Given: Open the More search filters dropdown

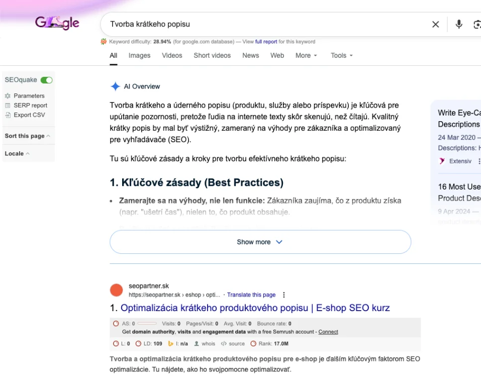Looking at the screenshot, I should pyautogui.click(x=306, y=56).
